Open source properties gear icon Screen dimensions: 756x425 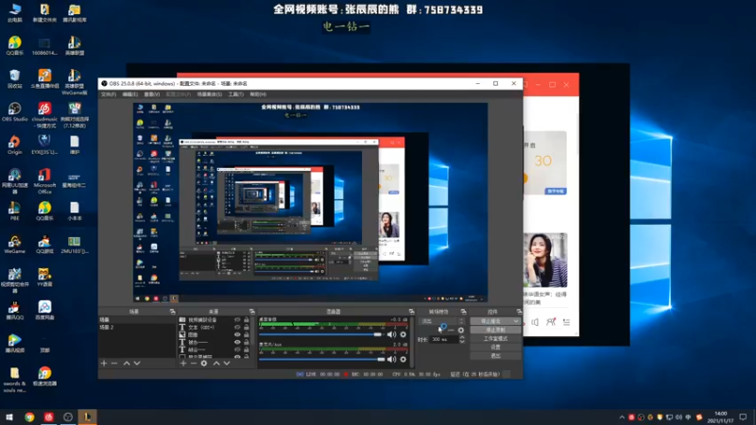coord(204,363)
